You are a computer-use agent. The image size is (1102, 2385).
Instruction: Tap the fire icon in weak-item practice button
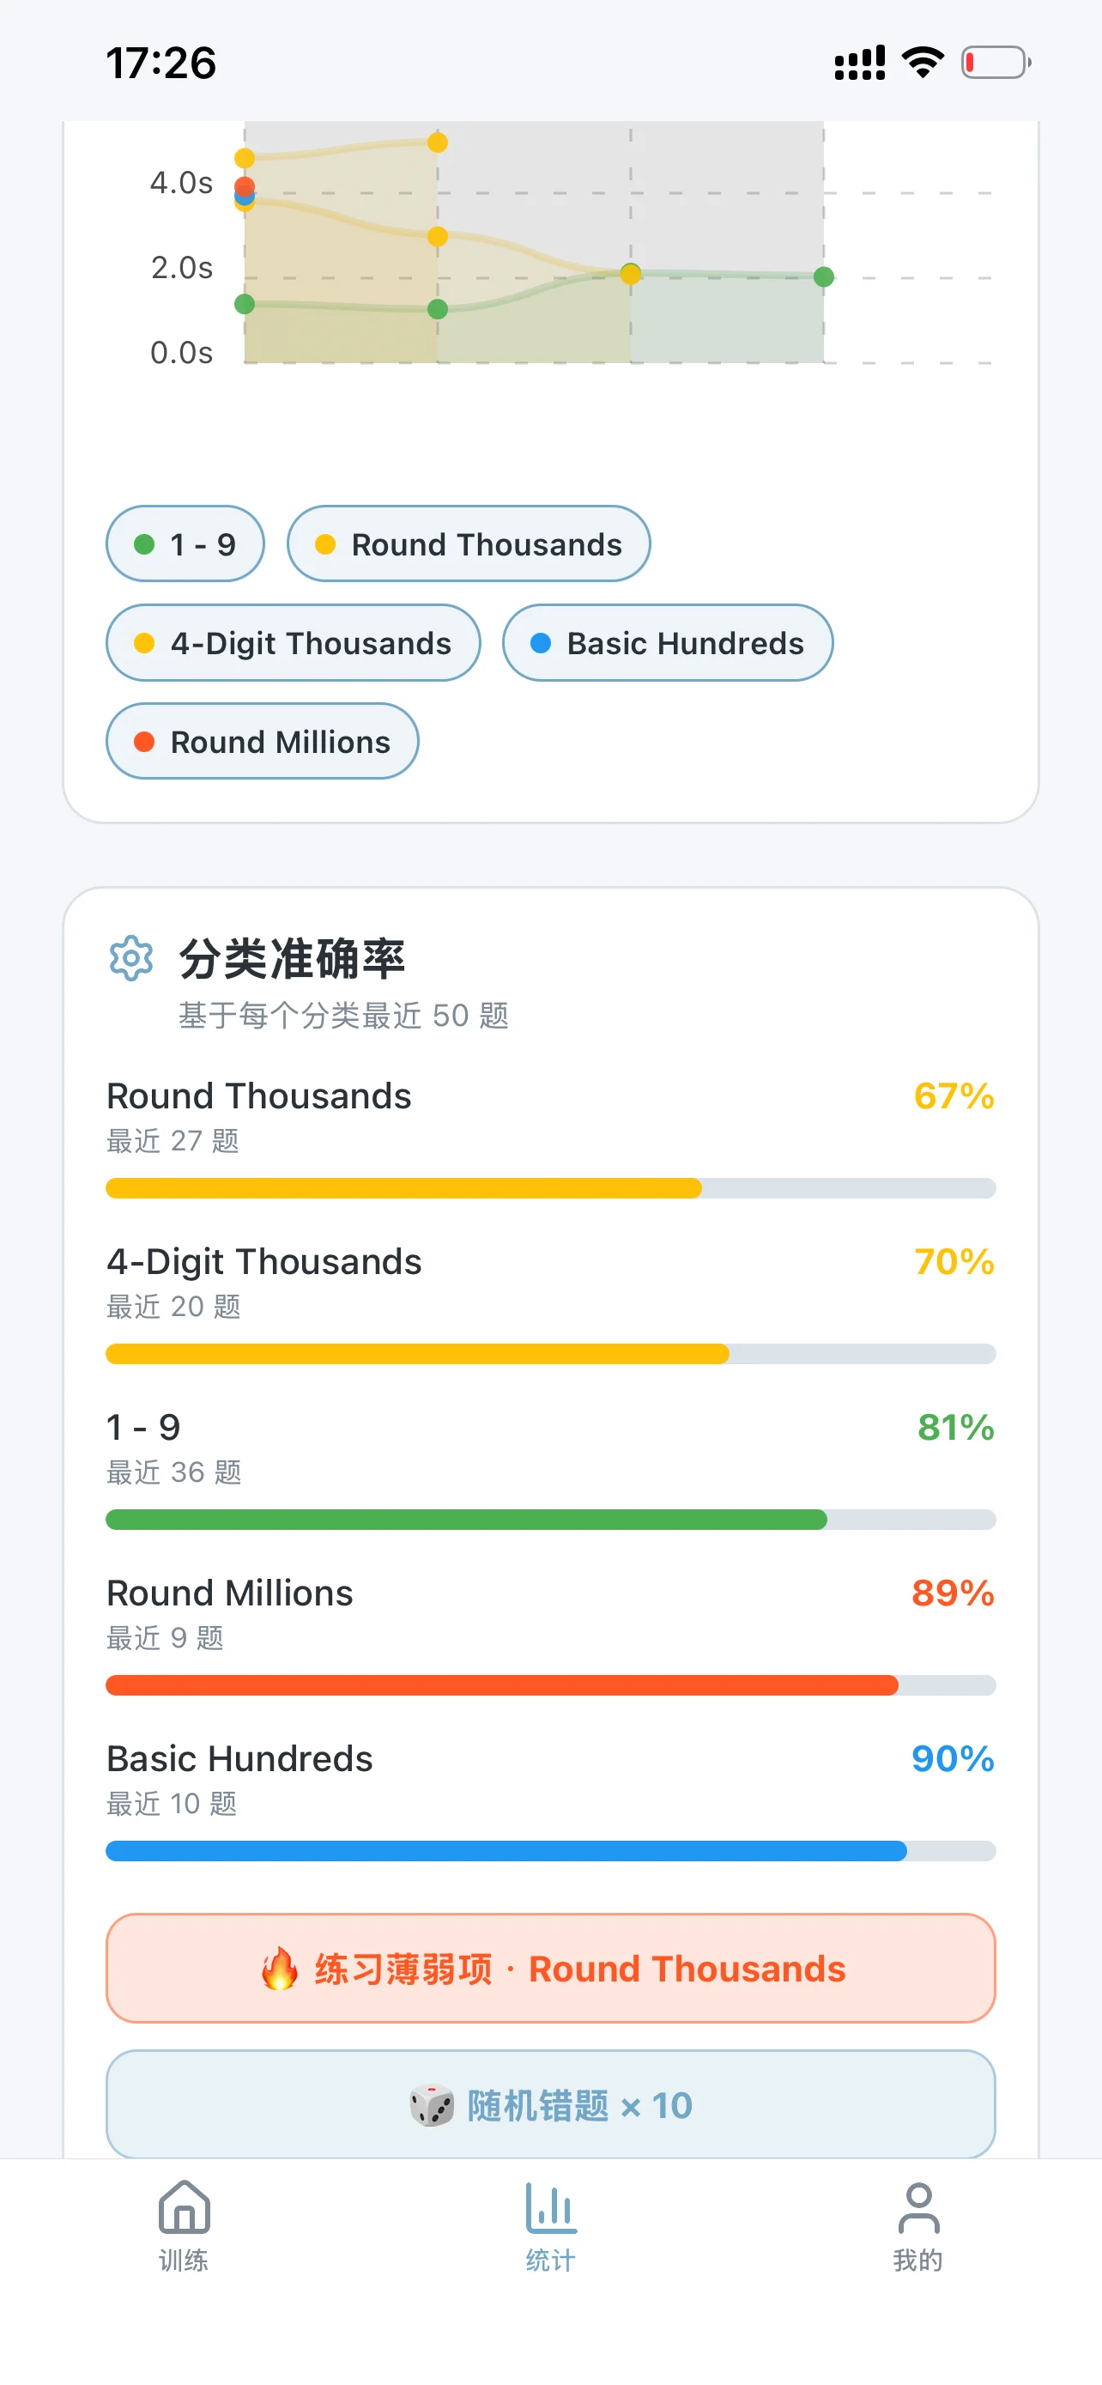280,1969
